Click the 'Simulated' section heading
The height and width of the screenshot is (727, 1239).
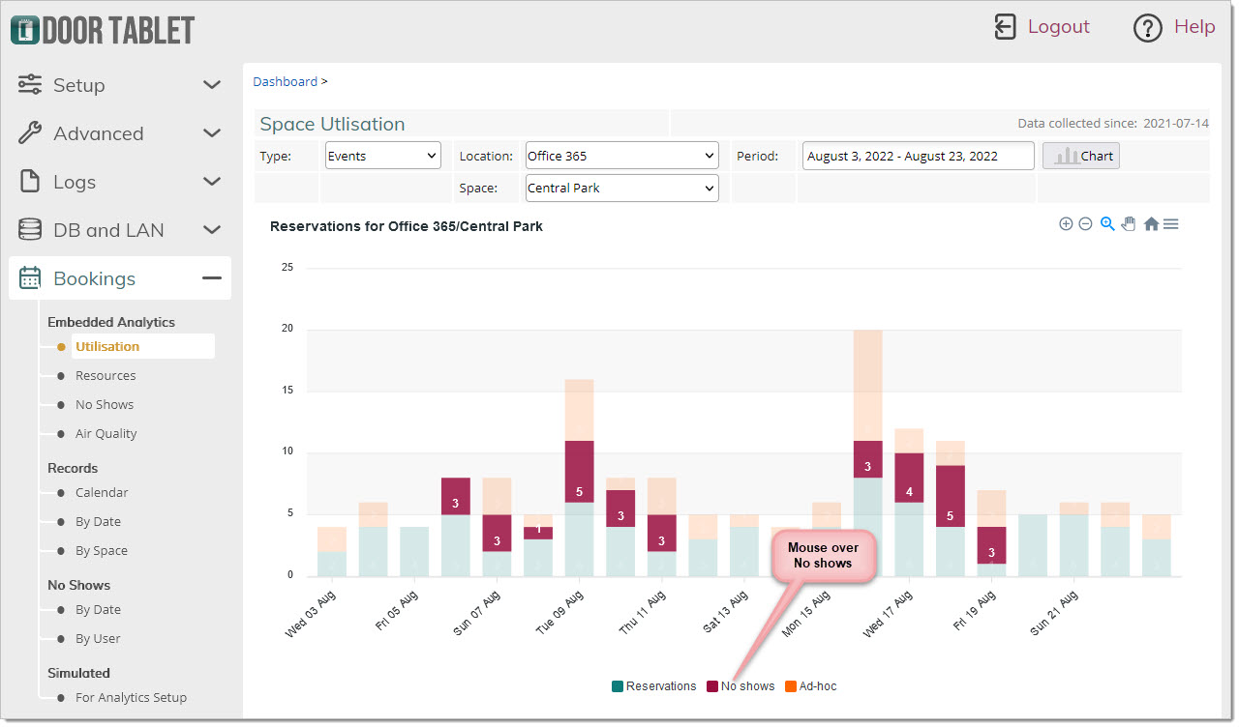click(x=78, y=673)
